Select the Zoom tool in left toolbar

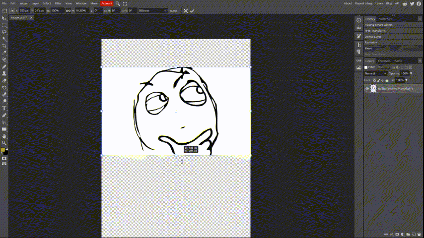(4, 143)
